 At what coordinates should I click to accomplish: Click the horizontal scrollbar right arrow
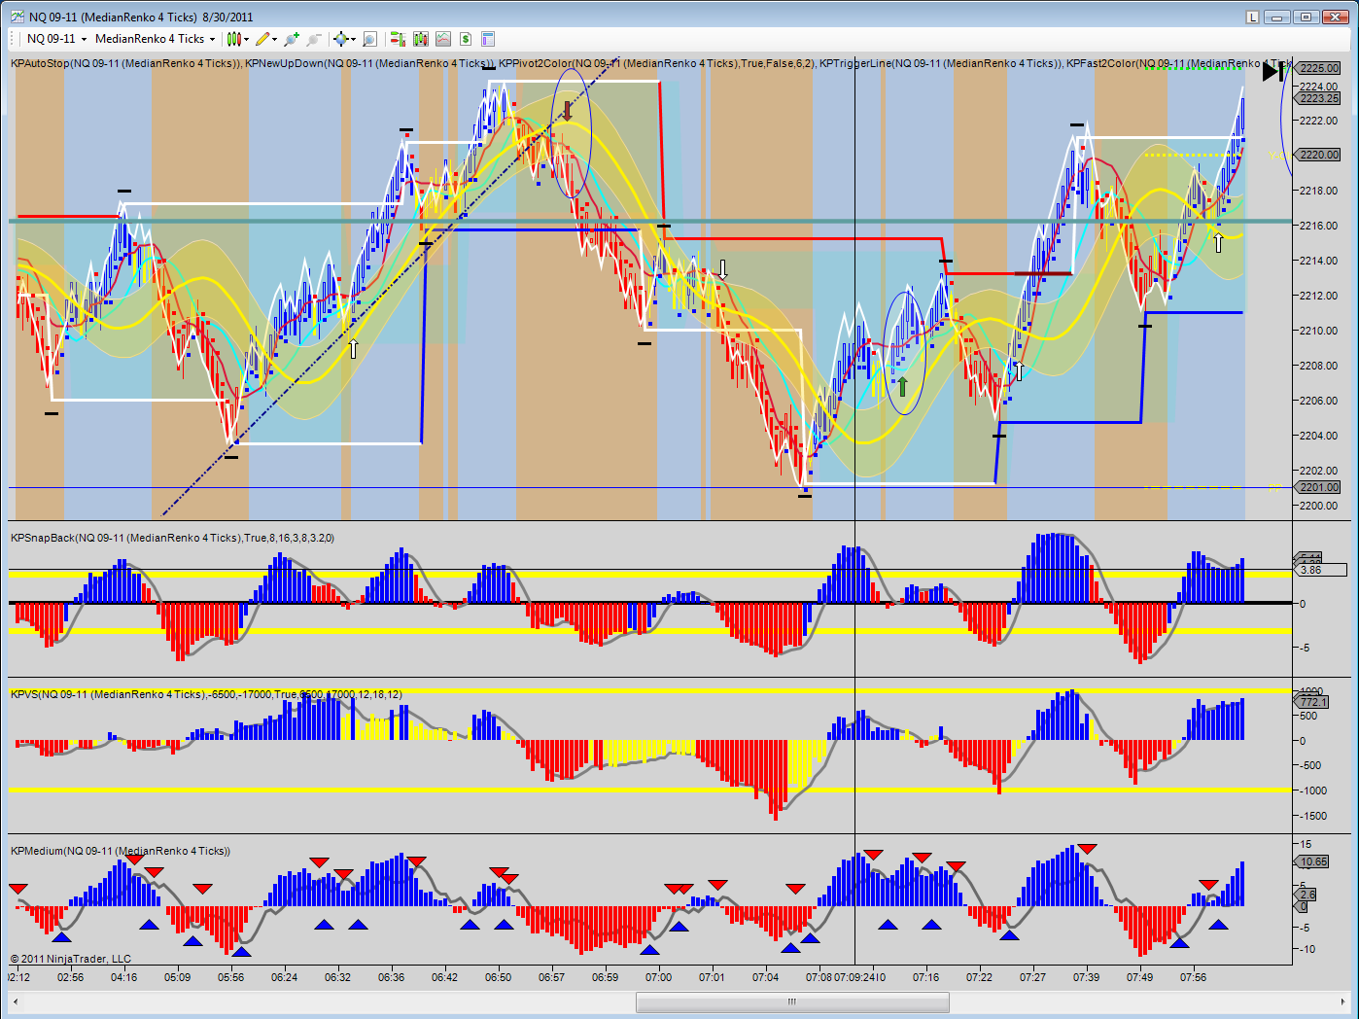pos(1343,1001)
